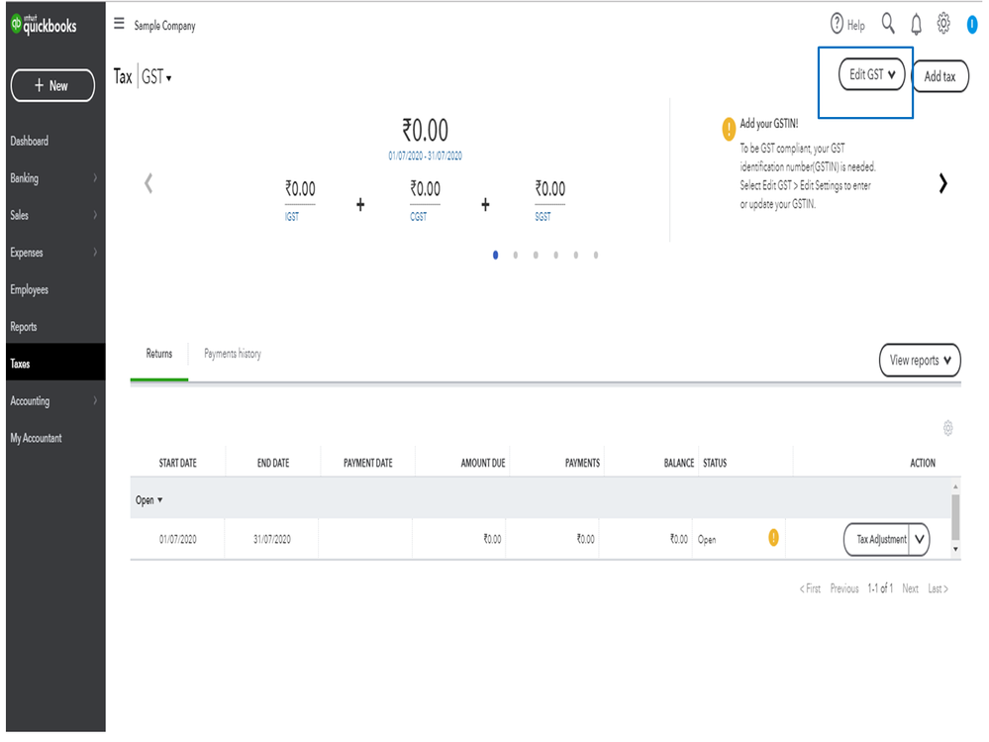Select Taxes in the sidebar
Image resolution: width=989 pixels, height=742 pixels.
point(55,364)
